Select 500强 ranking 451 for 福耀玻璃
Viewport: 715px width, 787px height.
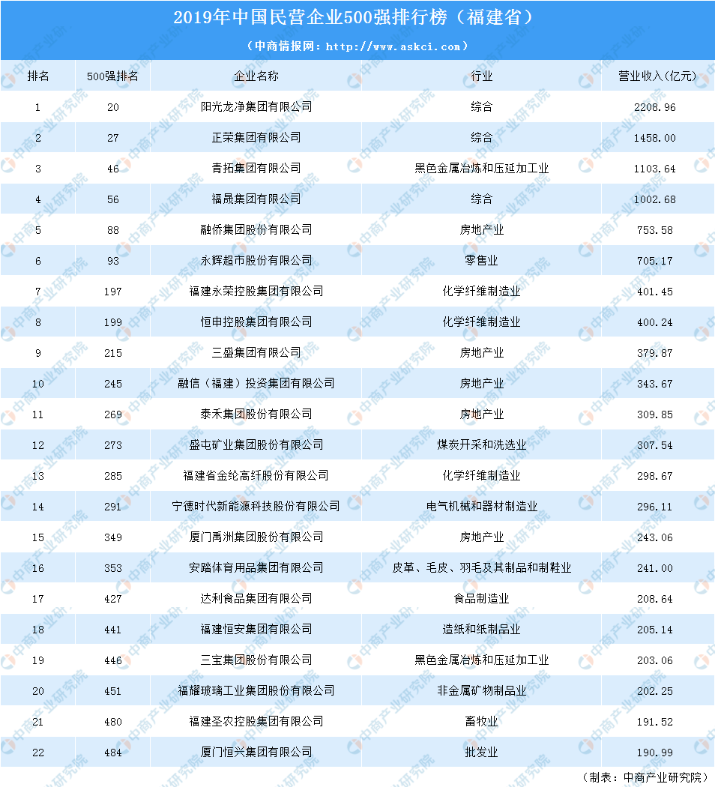113,691
